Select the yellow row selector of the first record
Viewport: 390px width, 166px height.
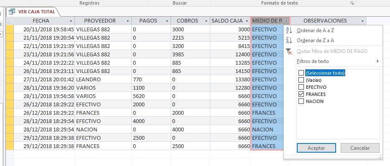[10, 29]
